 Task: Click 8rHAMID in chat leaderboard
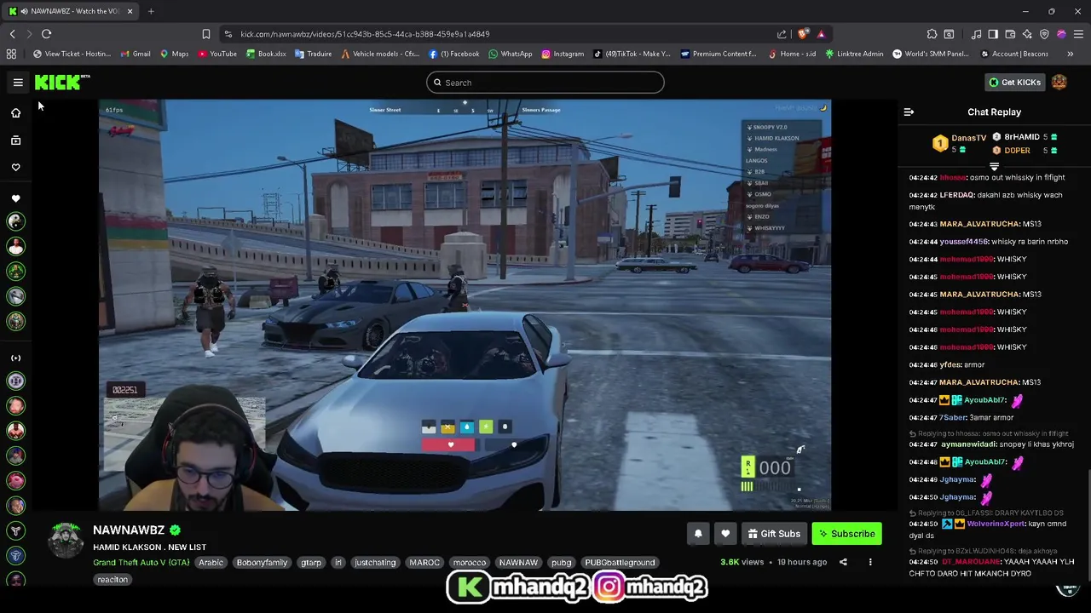pos(1021,137)
